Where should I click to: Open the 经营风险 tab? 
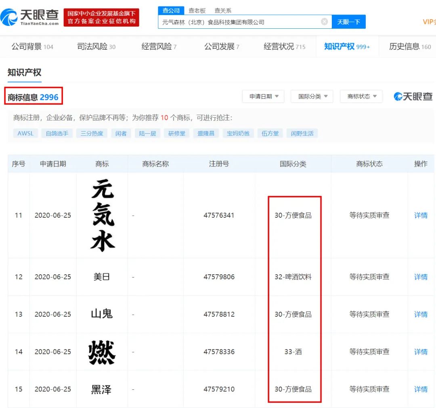tap(159, 46)
